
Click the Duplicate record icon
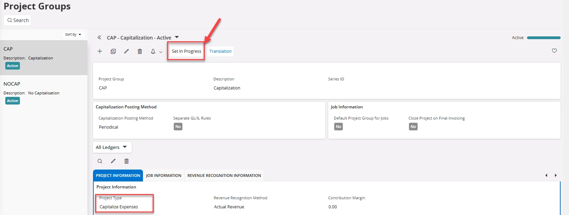(x=113, y=51)
